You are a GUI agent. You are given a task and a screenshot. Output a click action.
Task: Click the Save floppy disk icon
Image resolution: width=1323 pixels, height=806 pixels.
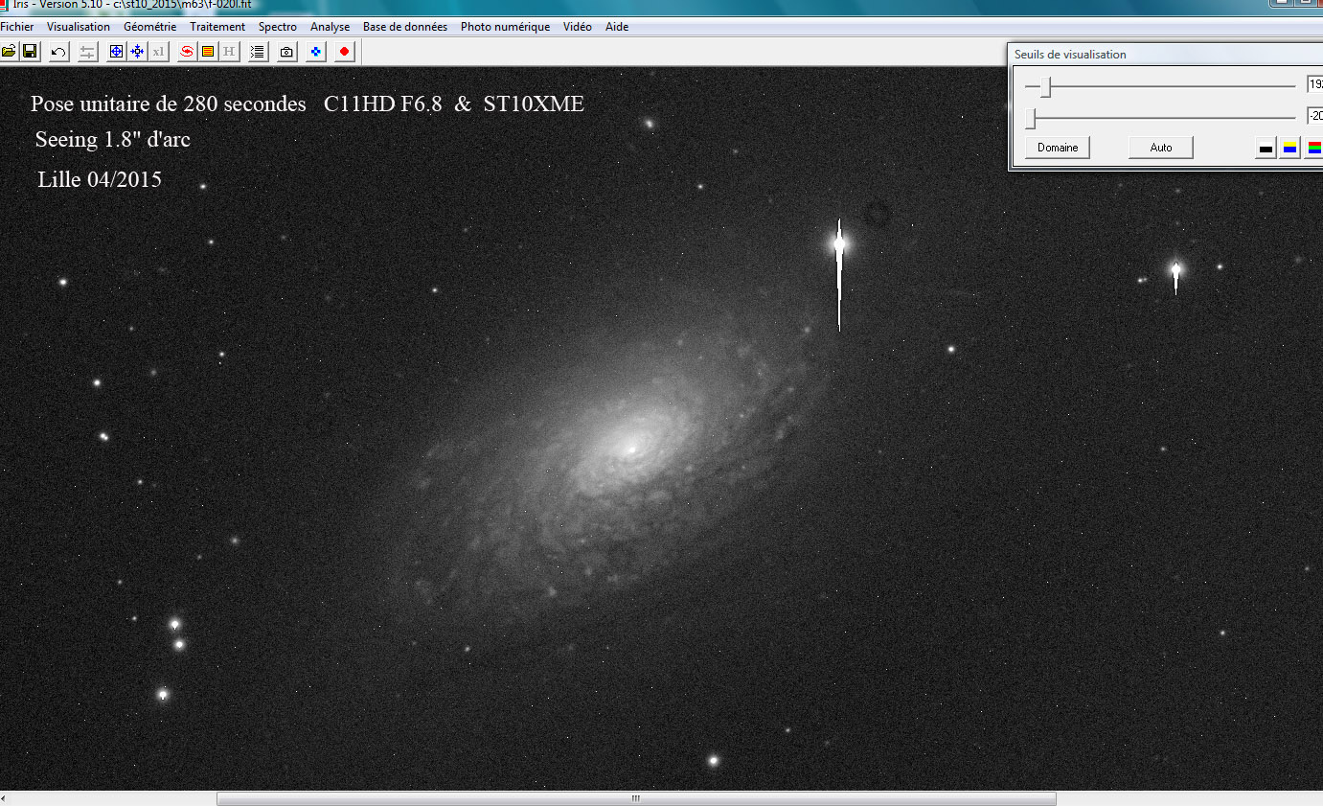30,51
